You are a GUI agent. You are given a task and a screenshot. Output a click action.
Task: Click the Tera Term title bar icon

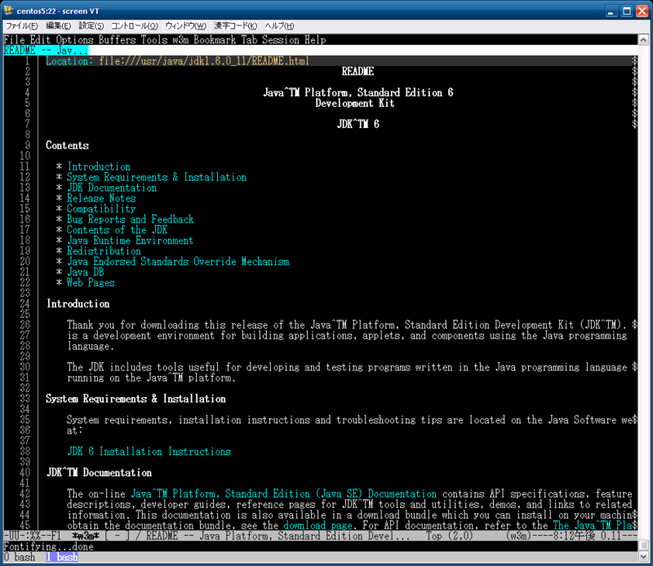pos(8,11)
